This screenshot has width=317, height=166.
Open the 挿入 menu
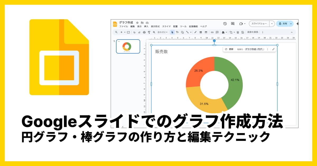coord(146,26)
